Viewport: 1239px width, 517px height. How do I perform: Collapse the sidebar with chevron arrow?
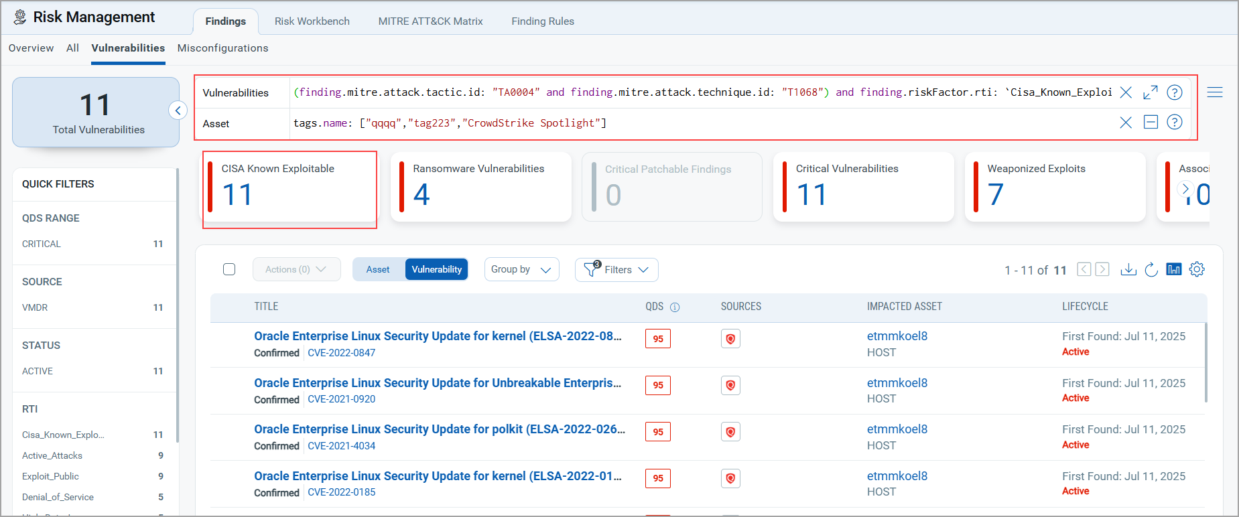coord(178,110)
